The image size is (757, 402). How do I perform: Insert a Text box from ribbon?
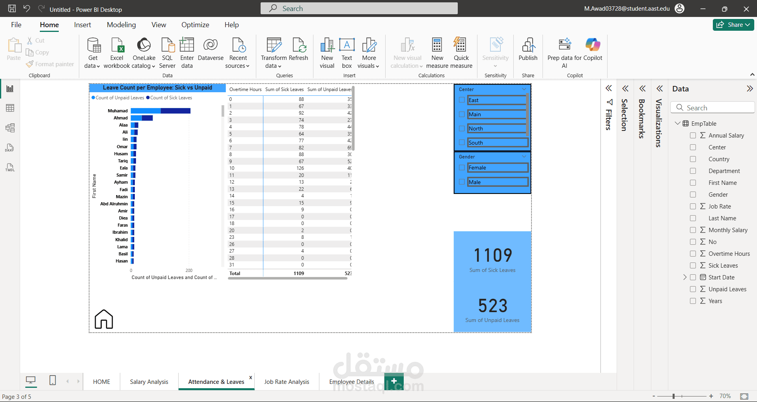[347, 46]
